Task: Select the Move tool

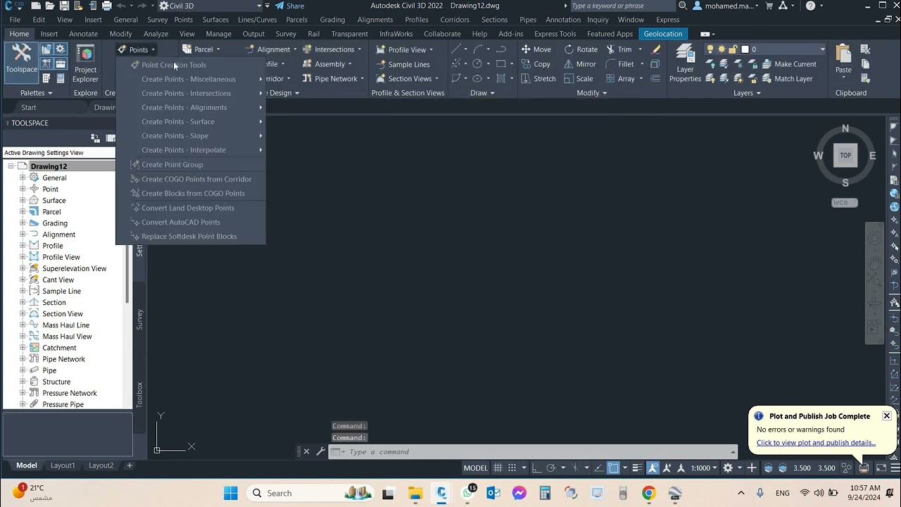Action: click(x=536, y=49)
